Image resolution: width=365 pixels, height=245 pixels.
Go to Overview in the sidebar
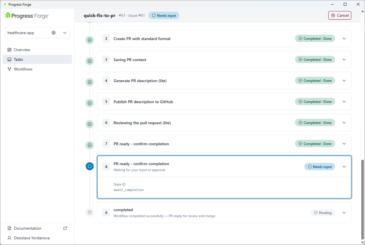(x=37, y=50)
